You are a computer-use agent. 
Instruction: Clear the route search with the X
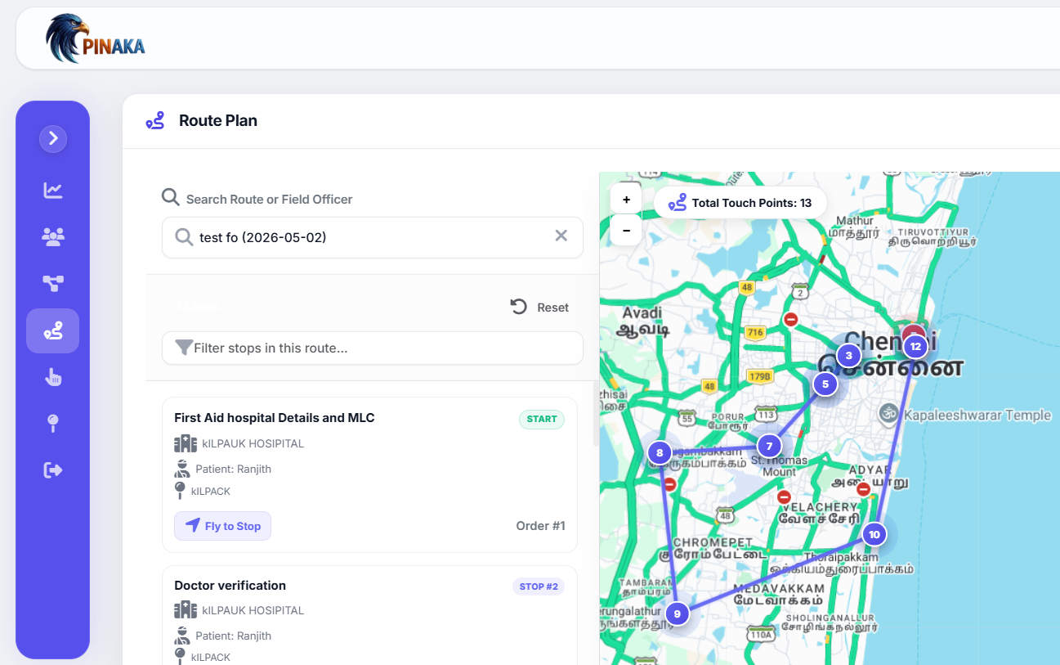point(561,236)
